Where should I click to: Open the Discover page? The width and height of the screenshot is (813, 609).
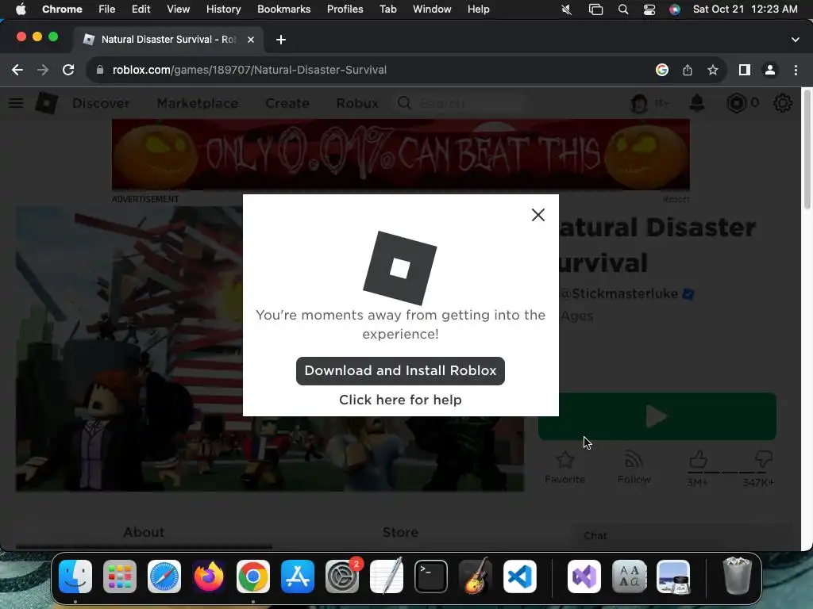tap(101, 103)
